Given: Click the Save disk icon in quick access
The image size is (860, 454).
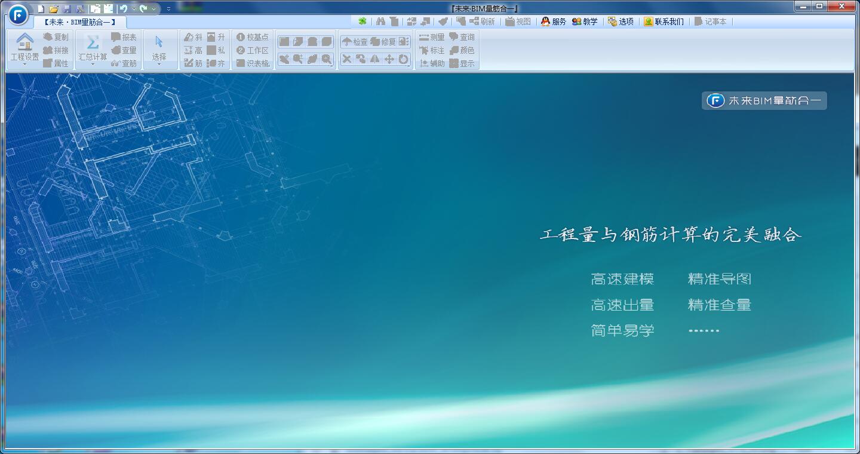Looking at the screenshot, I should pos(67,9).
